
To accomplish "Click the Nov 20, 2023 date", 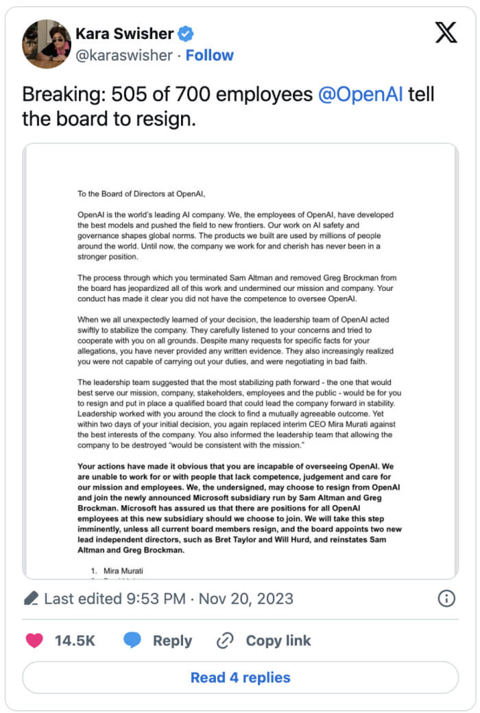I will 246,598.
